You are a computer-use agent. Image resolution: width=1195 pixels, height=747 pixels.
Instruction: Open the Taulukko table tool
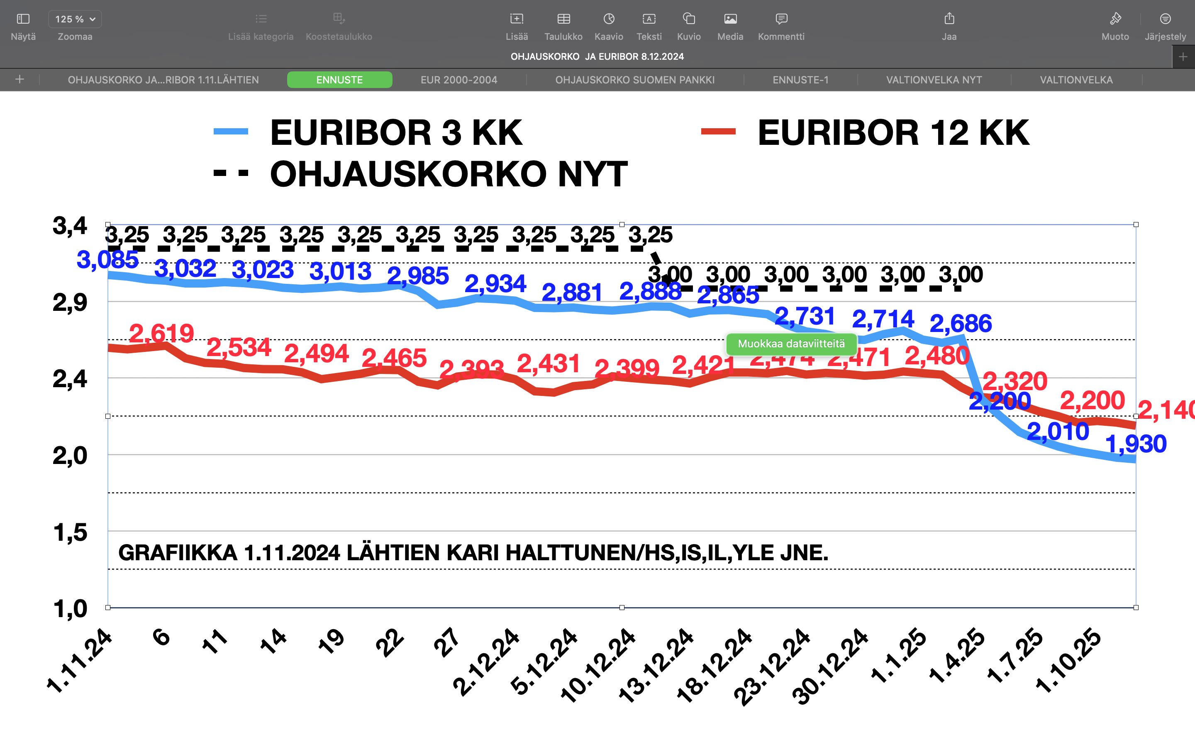point(563,19)
